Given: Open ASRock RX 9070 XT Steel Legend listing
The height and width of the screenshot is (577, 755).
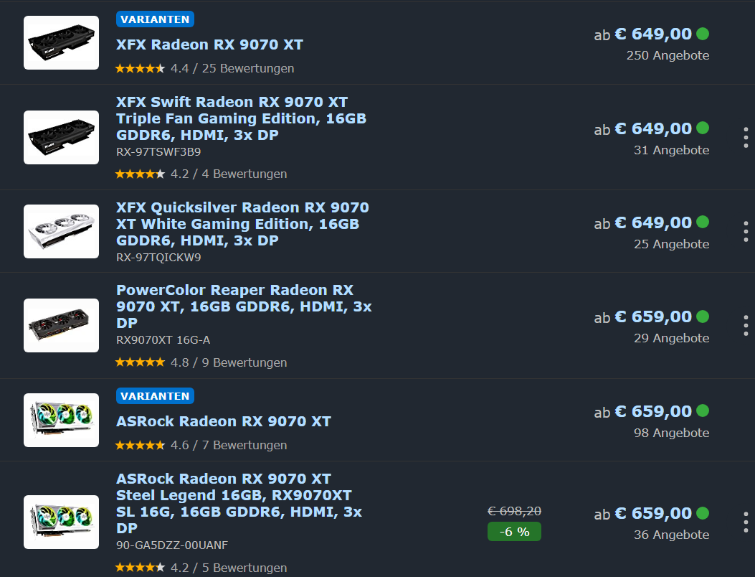Looking at the screenshot, I should coord(239,503).
